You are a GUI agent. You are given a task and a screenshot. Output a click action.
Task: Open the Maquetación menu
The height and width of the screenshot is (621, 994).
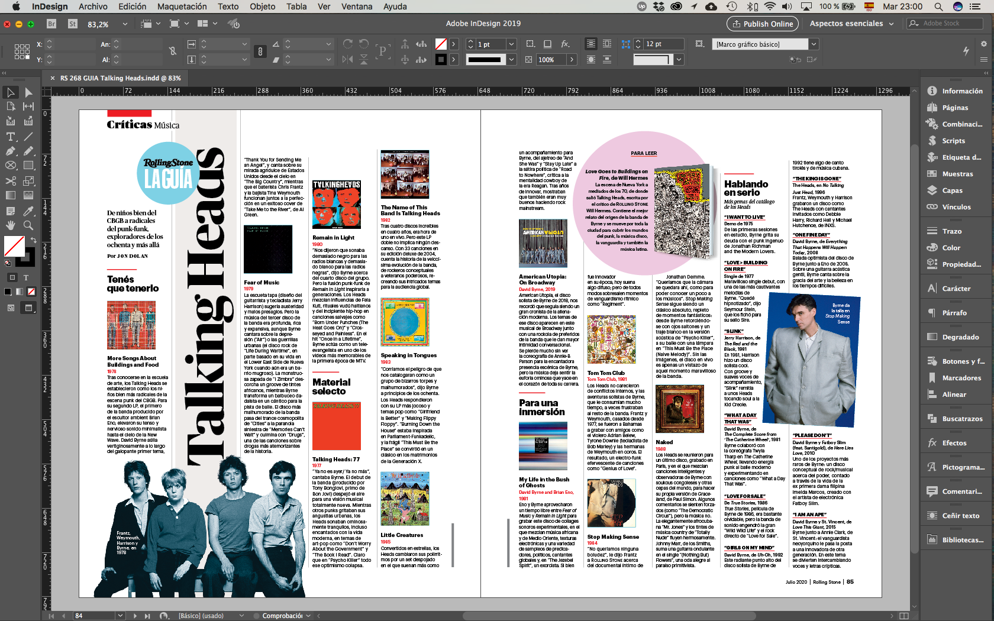click(x=182, y=7)
